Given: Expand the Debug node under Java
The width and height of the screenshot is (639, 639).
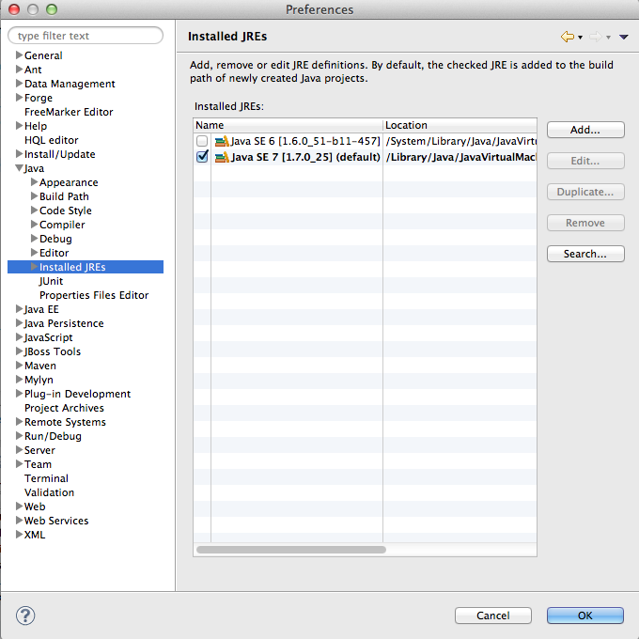Looking at the screenshot, I should click(x=34, y=238).
